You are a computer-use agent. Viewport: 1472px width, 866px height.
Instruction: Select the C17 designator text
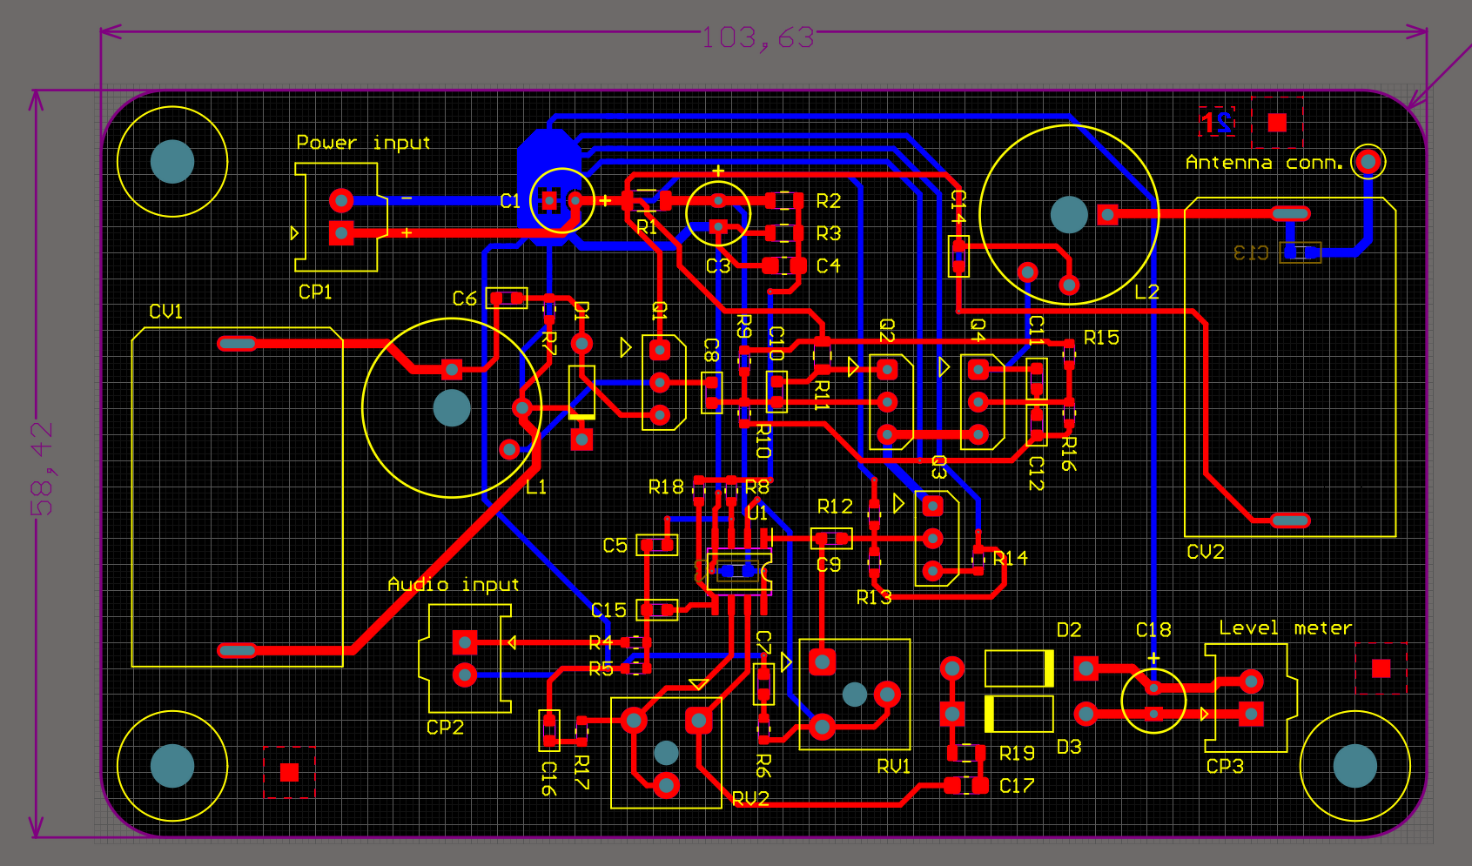pyautogui.click(x=1017, y=786)
